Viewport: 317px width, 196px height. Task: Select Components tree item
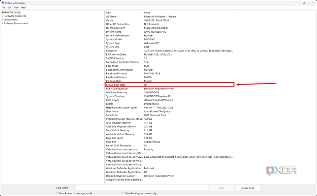(11, 19)
